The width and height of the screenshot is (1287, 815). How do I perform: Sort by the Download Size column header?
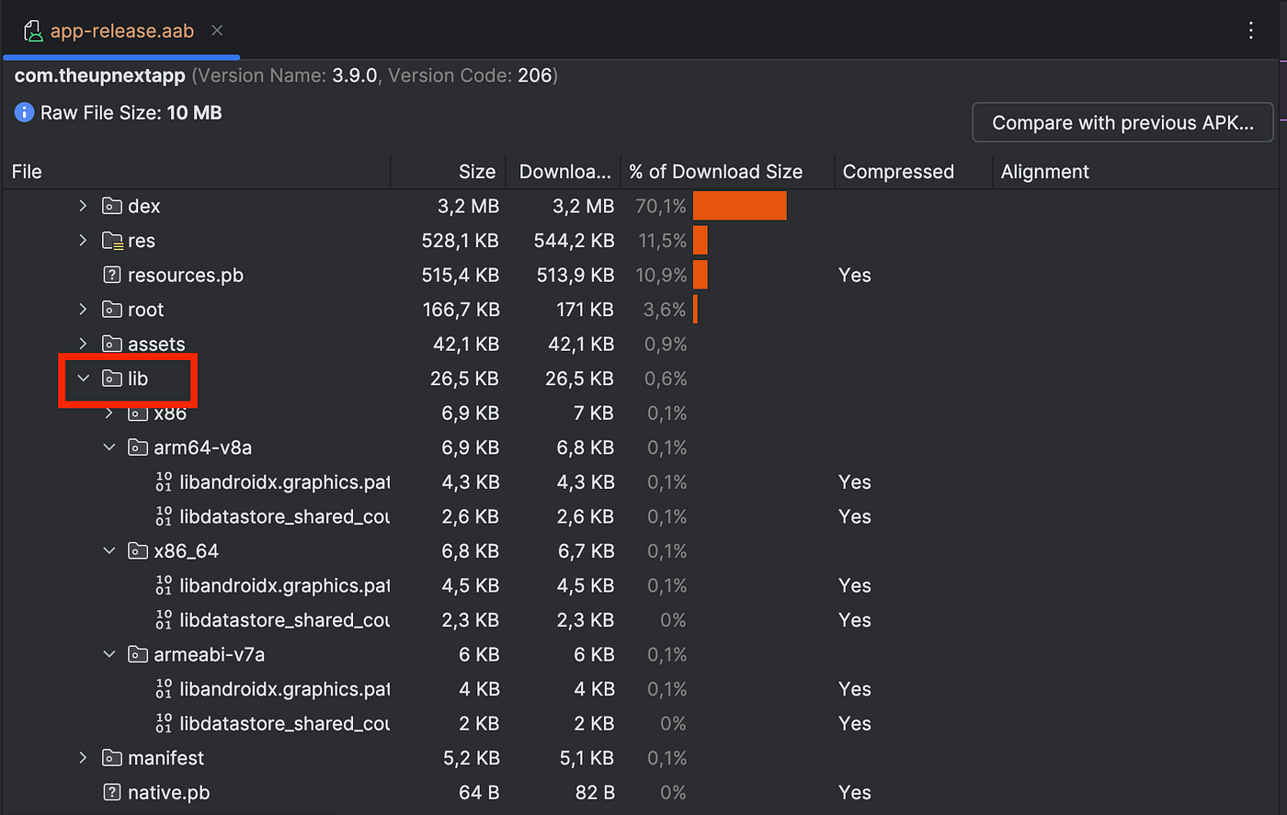point(564,171)
